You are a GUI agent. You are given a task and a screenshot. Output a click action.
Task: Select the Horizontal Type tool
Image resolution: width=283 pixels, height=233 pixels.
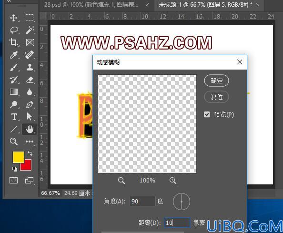point(14,117)
